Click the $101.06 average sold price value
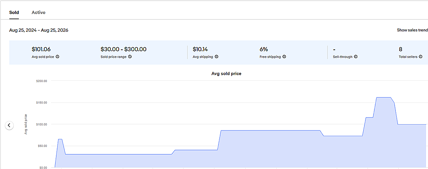This screenshot has width=428, height=169. coord(41,49)
